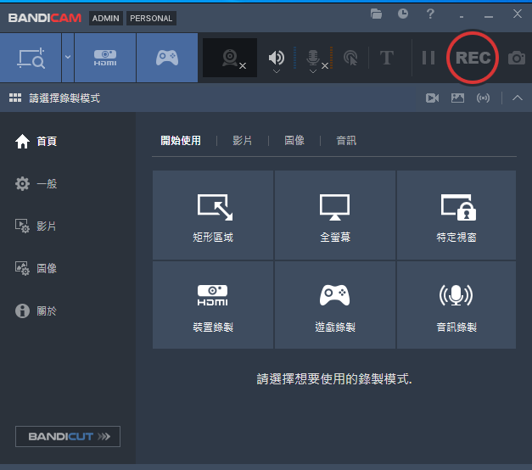Toggle the webcam overlay icon
The width and height of the screenshot is (532, 470).
[x=230, y=58]
